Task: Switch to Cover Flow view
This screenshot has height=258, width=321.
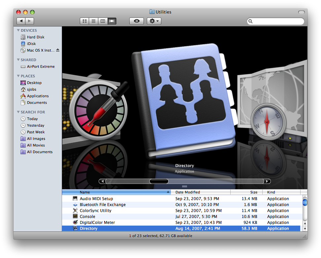Action: (112, 21)
